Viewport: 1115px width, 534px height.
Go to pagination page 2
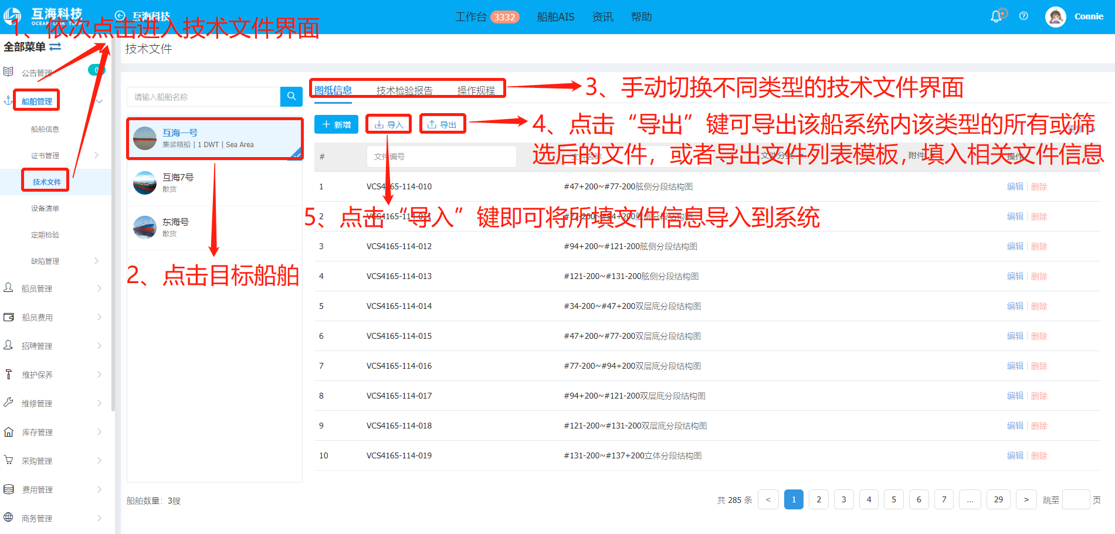pos(819,499)
